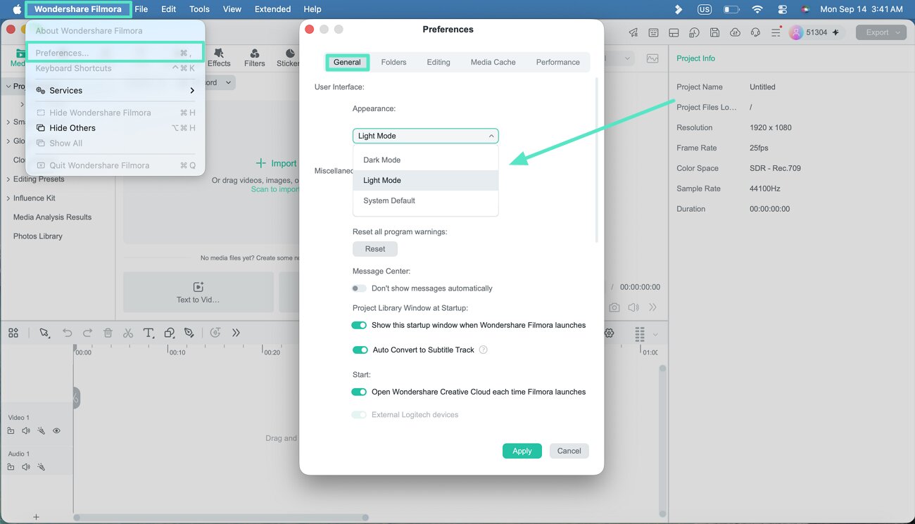This screenshot has width=915, height=524.
Task: Toggle Auto Convert to Subtitle Track switch
Action: point(360,350)
